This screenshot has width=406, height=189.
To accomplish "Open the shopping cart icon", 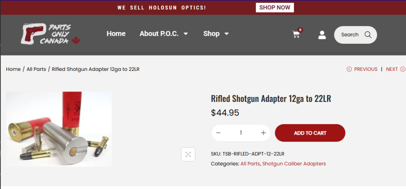I will pyautogui.click(x=296, y=34).
